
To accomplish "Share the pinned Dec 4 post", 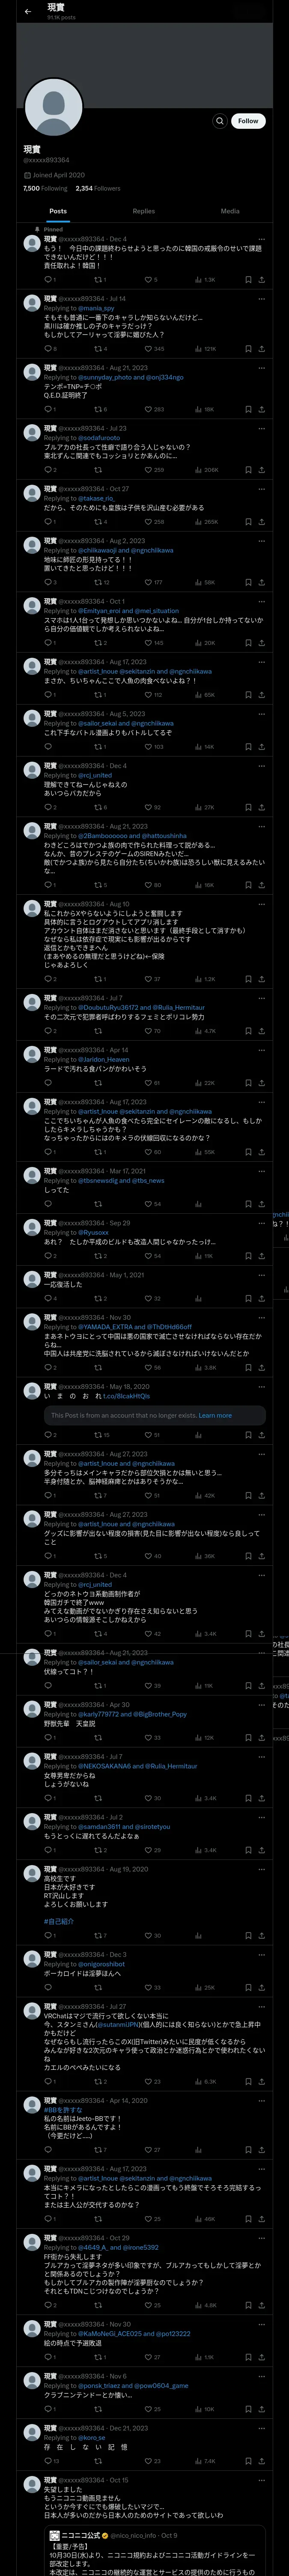I will pyautogui.click(x=262, y=280).
